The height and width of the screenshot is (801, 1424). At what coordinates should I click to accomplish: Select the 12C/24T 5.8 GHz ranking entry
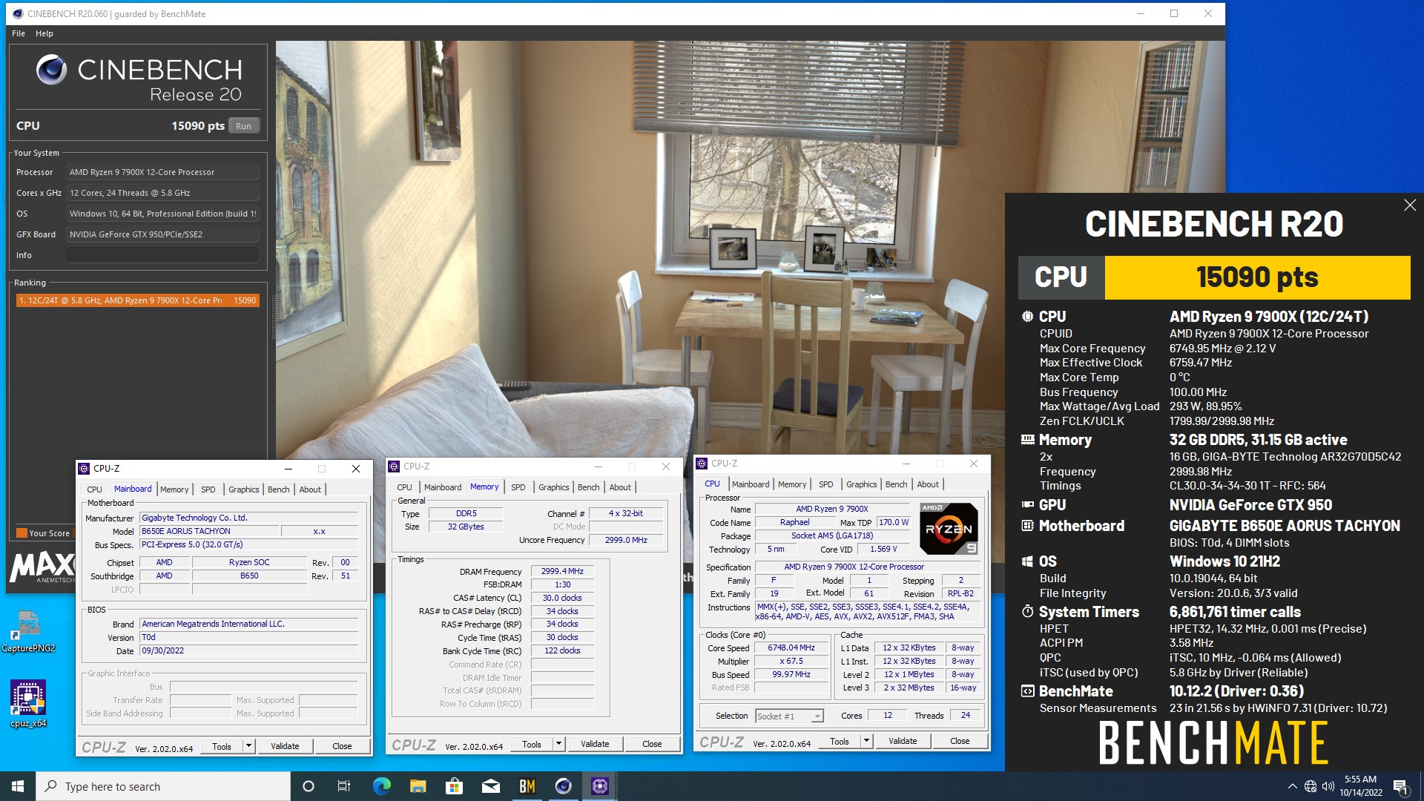(137, 300)
